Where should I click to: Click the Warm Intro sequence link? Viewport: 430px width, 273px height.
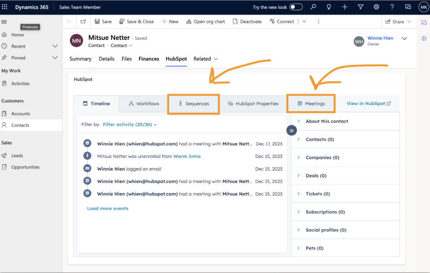pos(187,156)
